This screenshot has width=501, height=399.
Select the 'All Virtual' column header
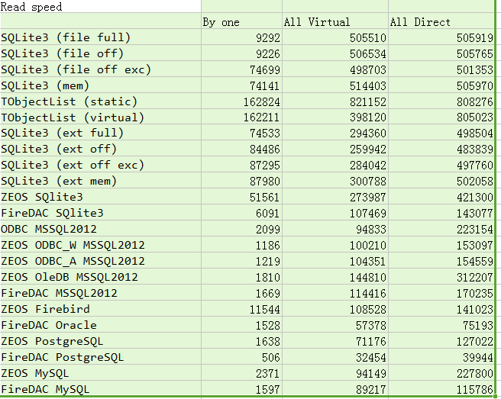pos(335,21)
